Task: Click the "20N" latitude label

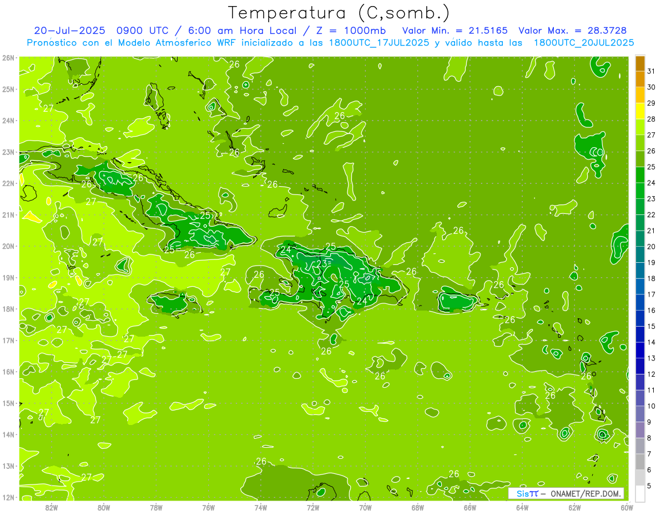Action: [x=8, y=246]
